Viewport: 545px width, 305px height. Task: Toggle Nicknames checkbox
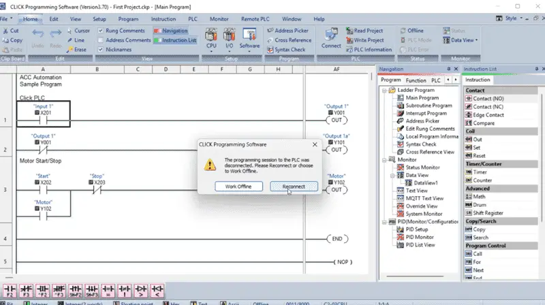pyautogui.click(x=100, y=50)
